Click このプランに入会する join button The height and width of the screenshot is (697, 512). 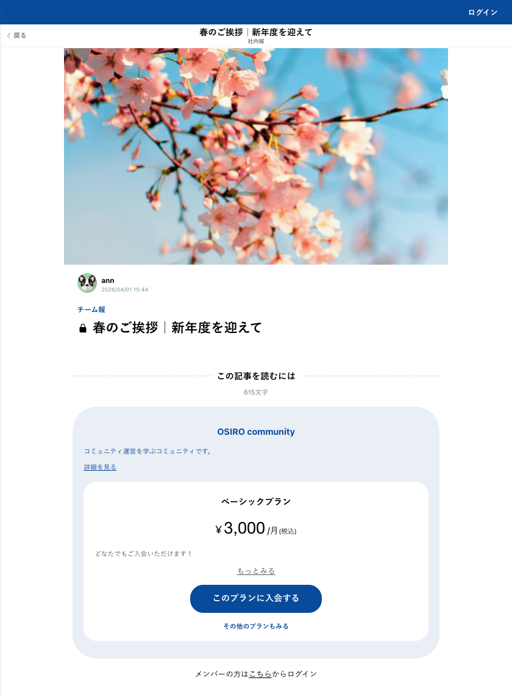click(x=256, y=599)
